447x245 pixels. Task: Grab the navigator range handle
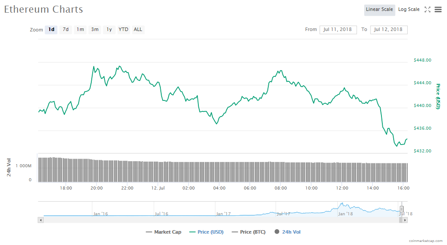click(402, 209)
